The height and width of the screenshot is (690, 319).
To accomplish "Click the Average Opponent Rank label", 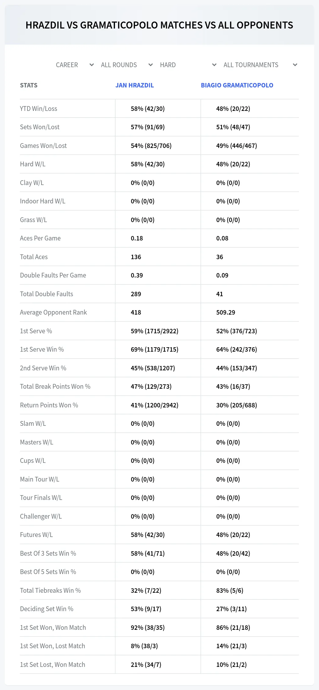I will click(53, 312).
